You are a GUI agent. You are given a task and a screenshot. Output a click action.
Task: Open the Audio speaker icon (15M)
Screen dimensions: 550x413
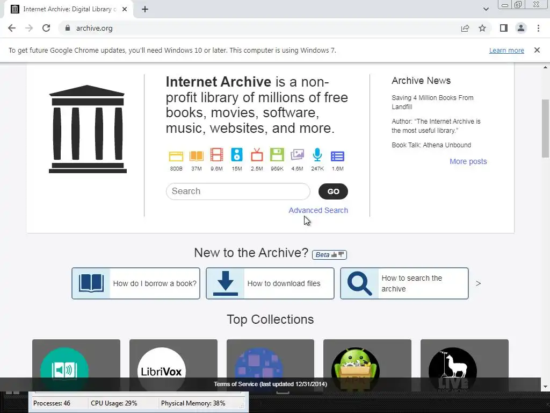(x=237, y=154)
